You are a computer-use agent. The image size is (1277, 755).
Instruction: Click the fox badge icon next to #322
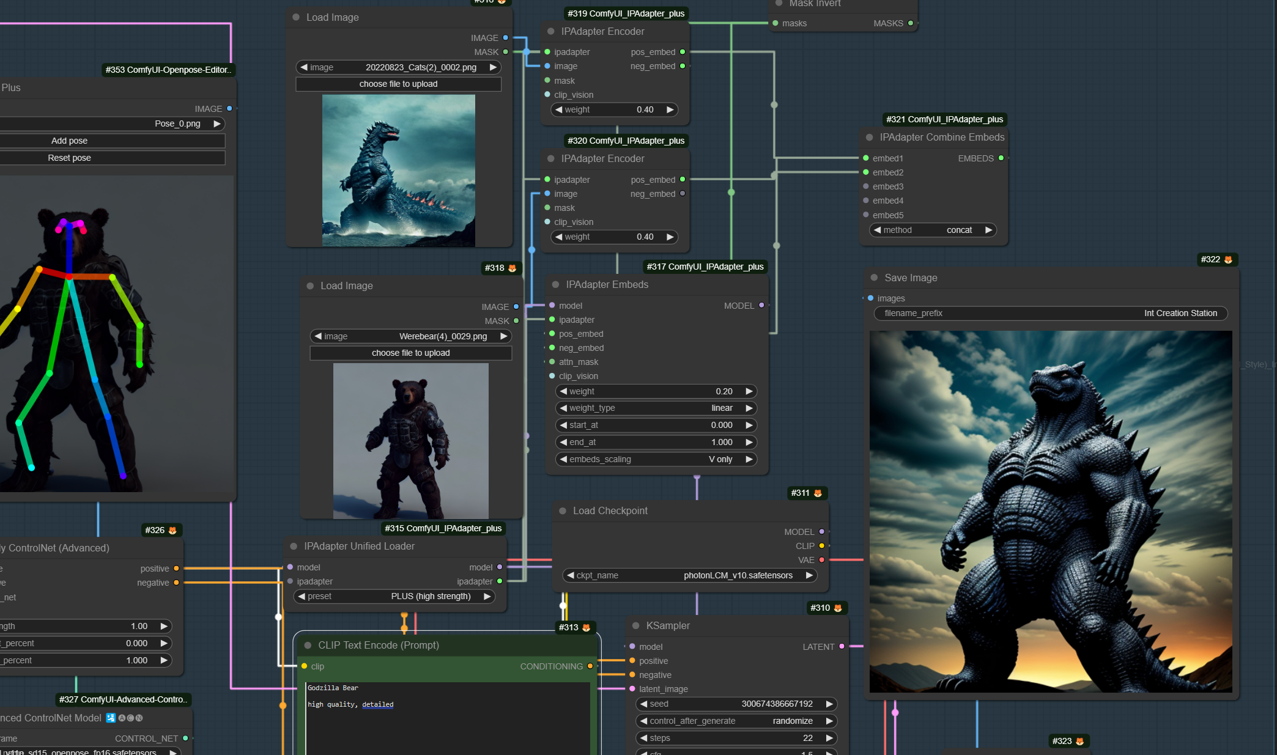[x=1228, y=260]
